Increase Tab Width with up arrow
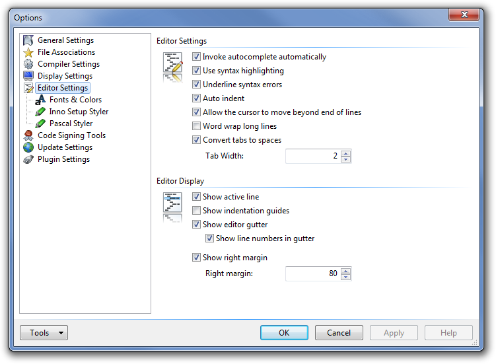 (x=346, y=153)
